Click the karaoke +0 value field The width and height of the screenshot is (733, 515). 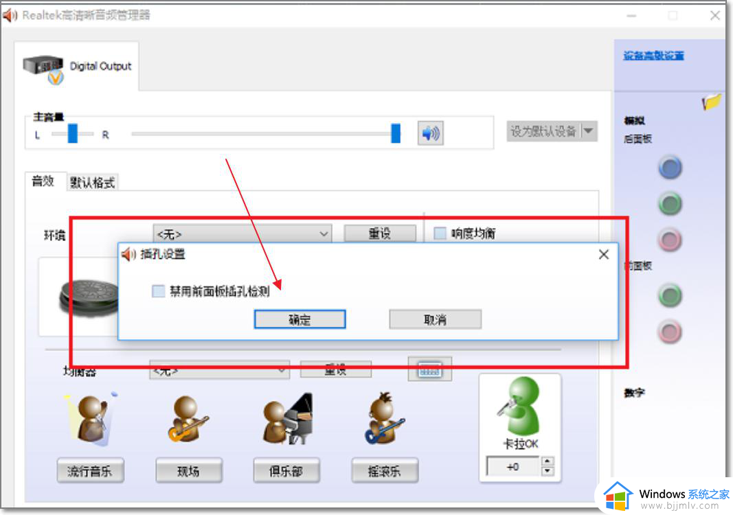(512, 466)
